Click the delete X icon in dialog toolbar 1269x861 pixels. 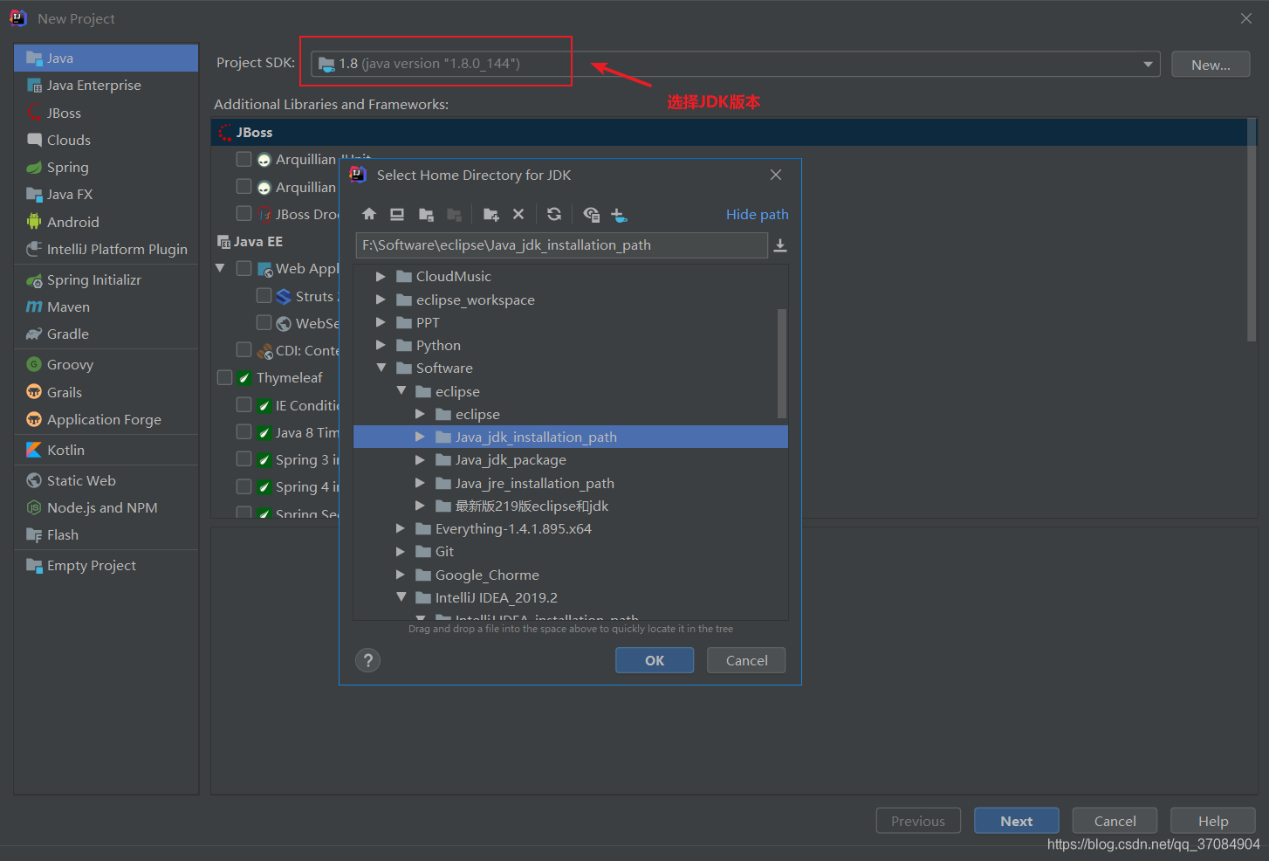[518, 214]
